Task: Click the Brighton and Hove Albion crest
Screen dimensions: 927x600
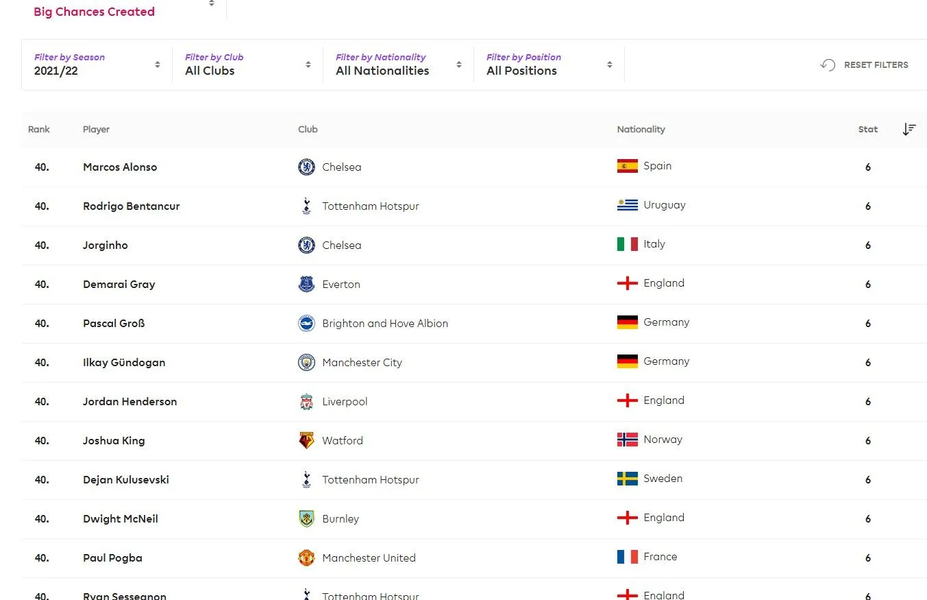Action: (x=306, y=324)
